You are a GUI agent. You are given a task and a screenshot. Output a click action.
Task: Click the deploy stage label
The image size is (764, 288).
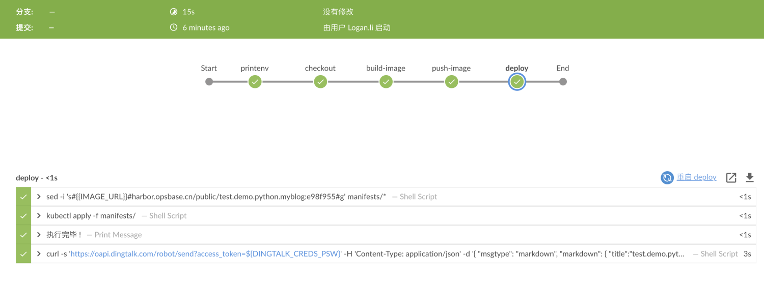(x=516, y=68)
